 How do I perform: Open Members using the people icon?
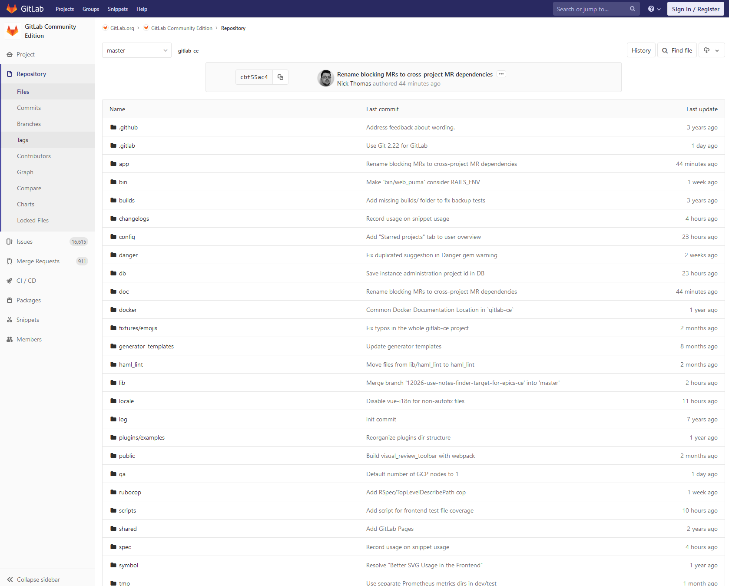pos(10,339)
